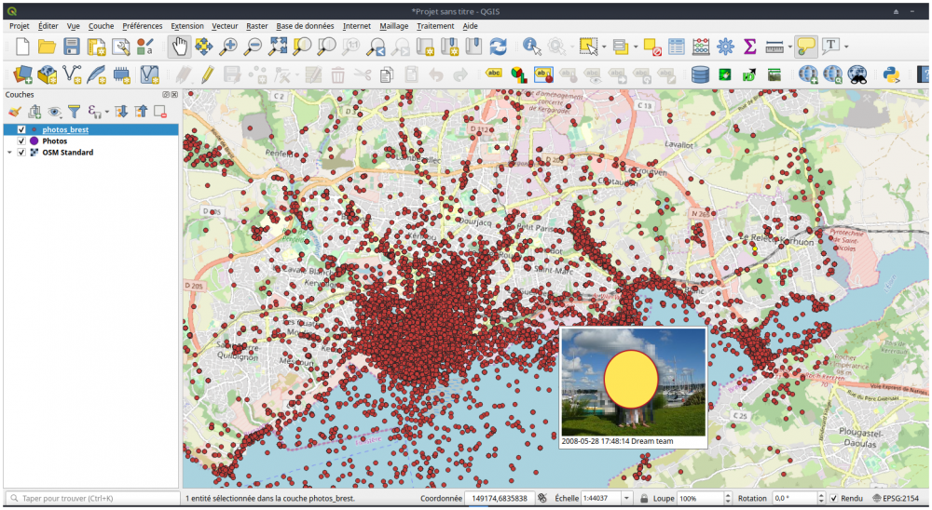Viewport: 932px width, 510px height.
Task: Open the Vecteur menu
Action: tap(224, 26)
